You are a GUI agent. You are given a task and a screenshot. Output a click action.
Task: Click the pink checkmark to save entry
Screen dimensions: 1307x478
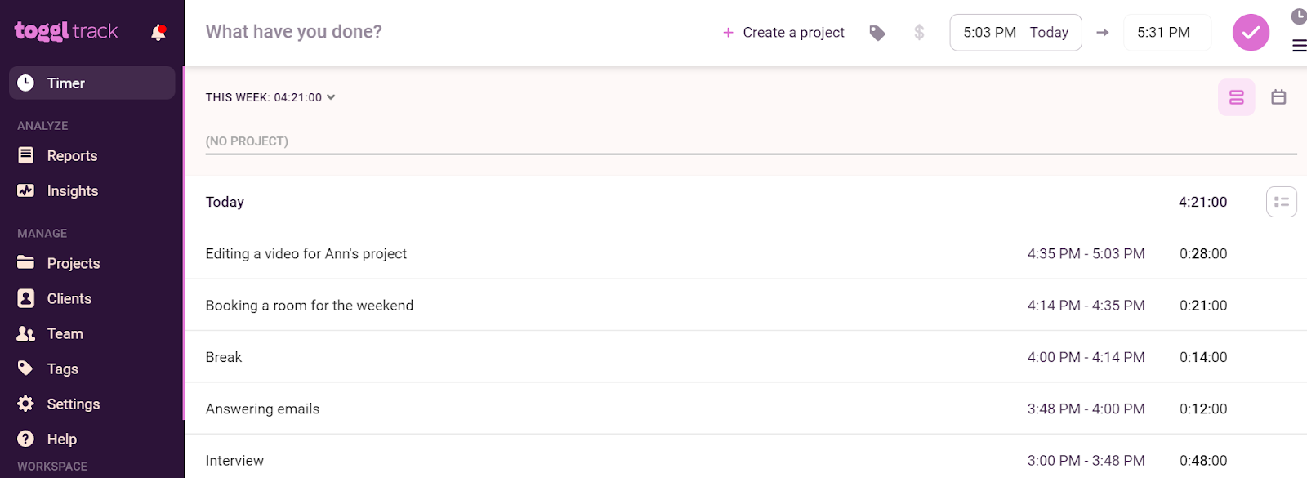tap(1251, 33)
